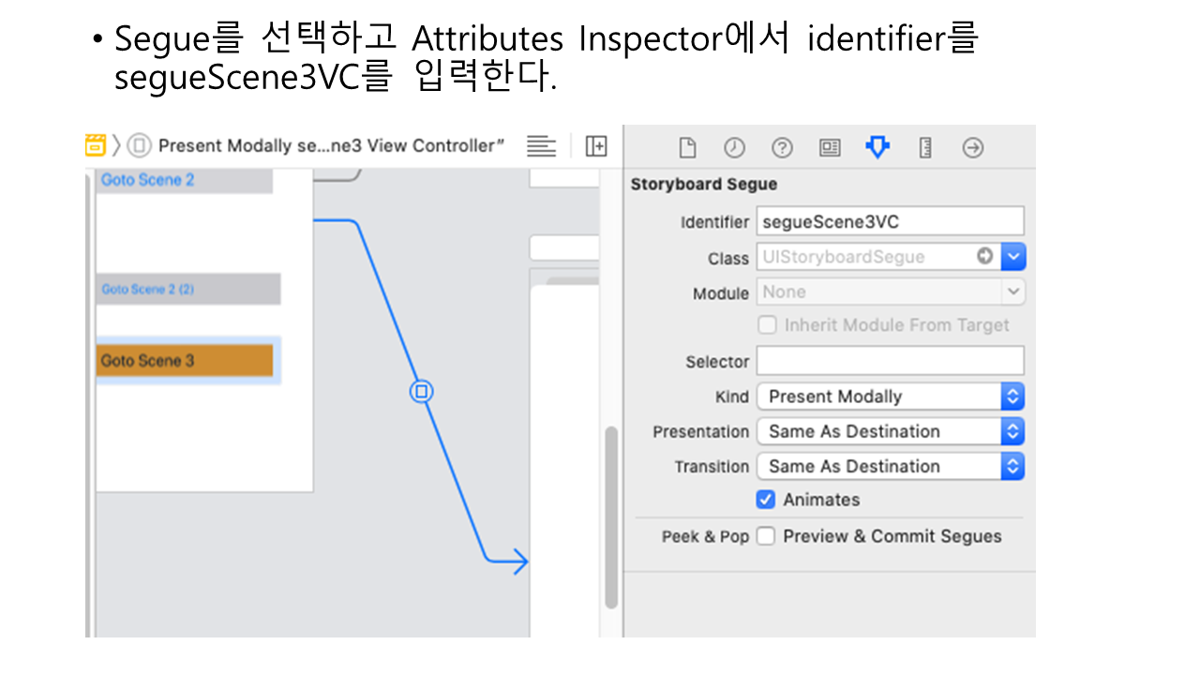Open the File inspector tab

[687, 148]
